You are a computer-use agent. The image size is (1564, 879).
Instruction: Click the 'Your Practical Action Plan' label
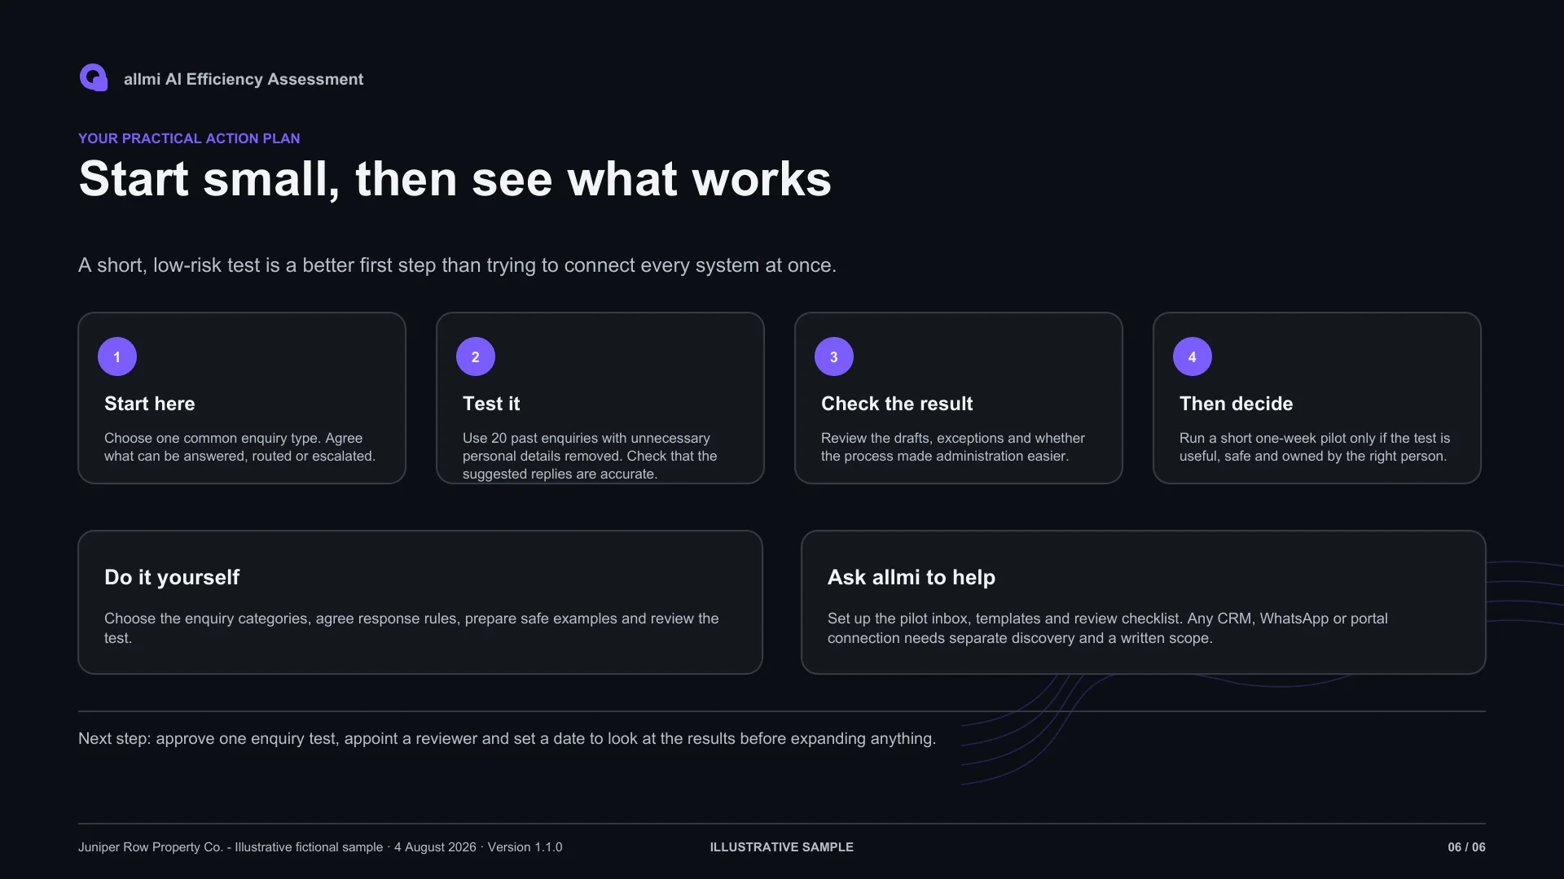(189, 138)
